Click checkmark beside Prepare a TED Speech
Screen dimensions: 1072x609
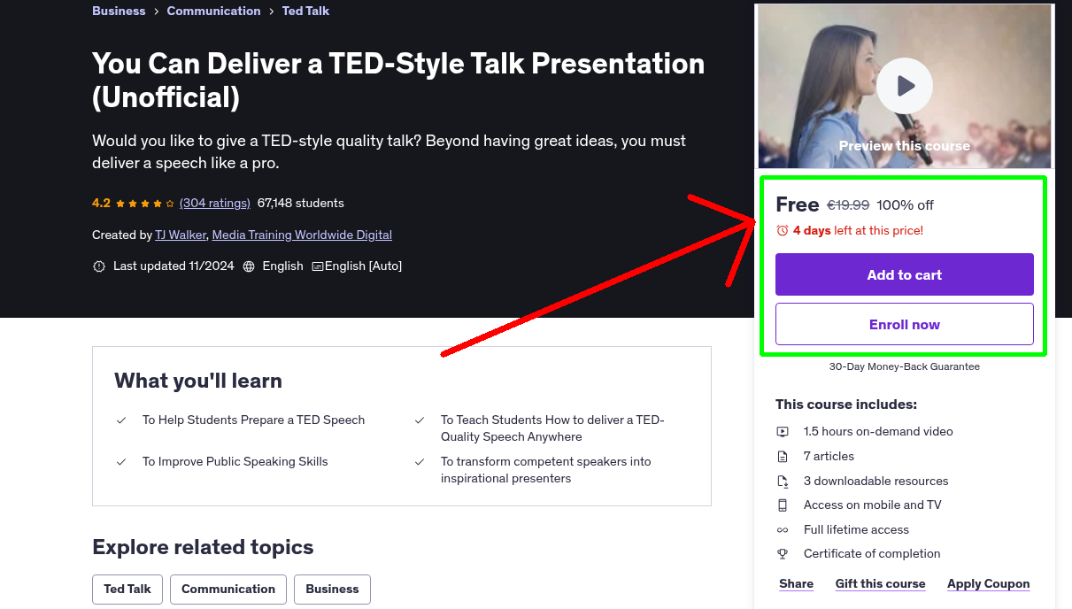pos(121,420)
